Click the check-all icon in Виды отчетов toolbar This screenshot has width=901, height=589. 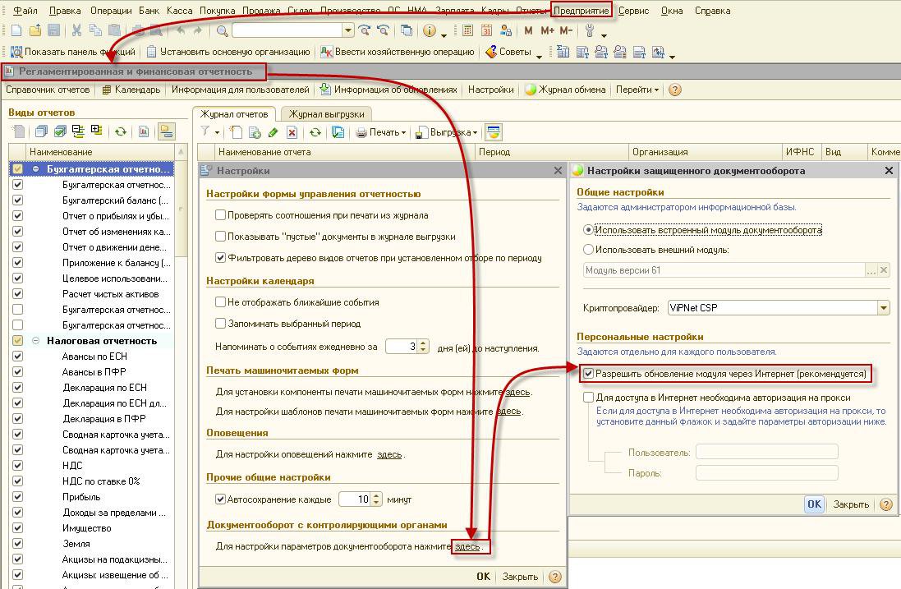pos(60,131)
